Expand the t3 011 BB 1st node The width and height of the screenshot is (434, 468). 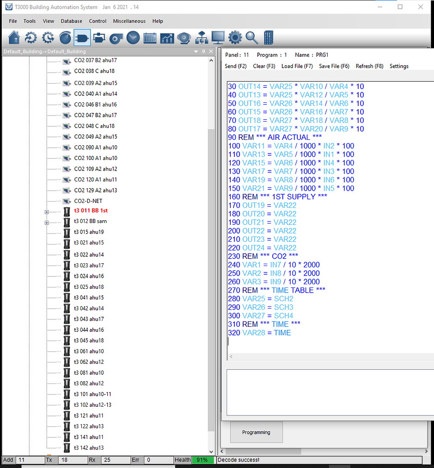click(x=47, y=212)
